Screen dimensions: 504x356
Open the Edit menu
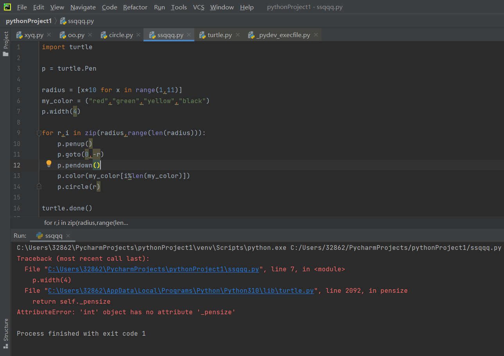click(x=39, y=7)
